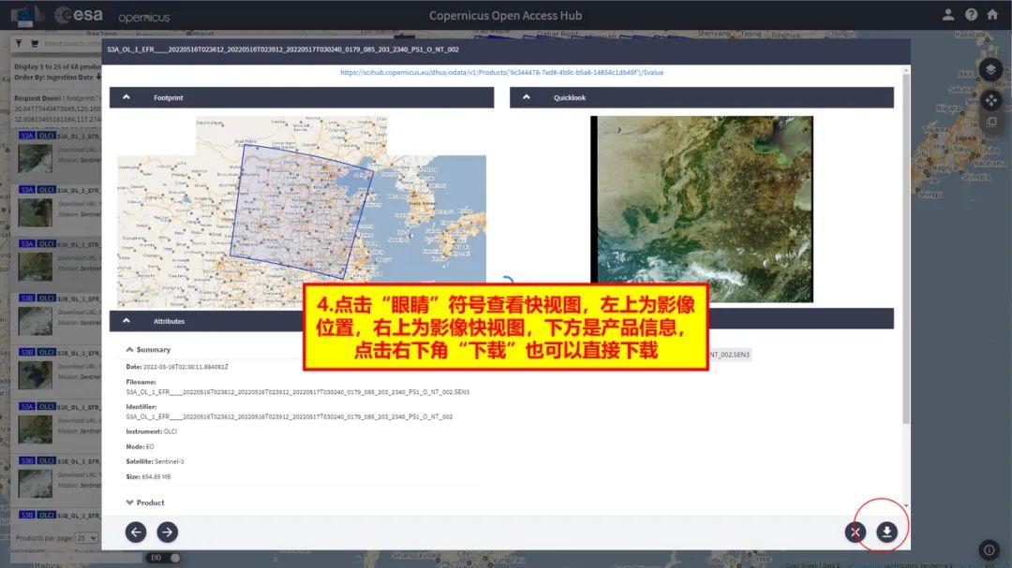The width and height of the screenshot is (1012, 568).
Task: Click the circled download icon to download the product
Action: 885,532
